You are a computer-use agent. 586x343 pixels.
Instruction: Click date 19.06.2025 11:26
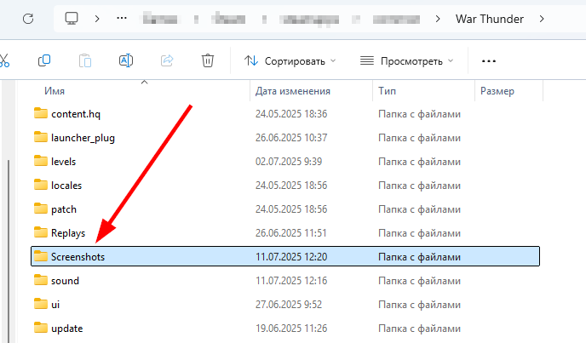click(x=291, y=329)
